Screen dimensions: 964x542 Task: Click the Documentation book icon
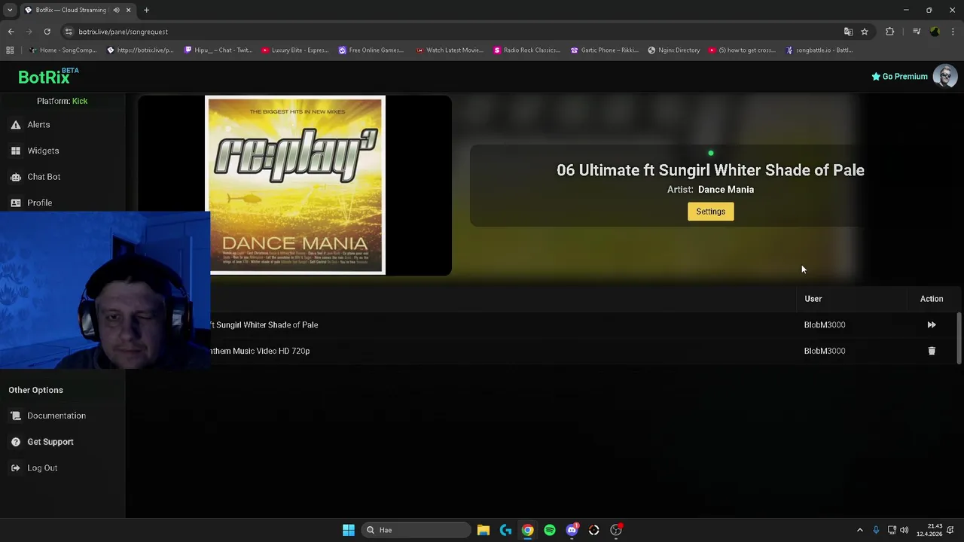(16, 416)
